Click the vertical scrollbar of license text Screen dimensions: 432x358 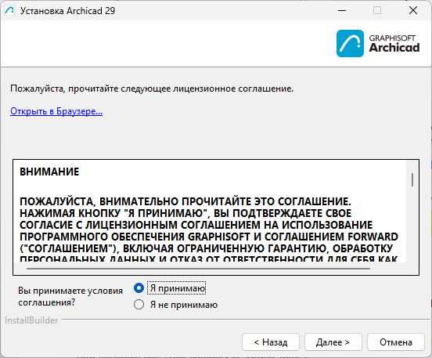pyautogui.click(x=412, y=179)
